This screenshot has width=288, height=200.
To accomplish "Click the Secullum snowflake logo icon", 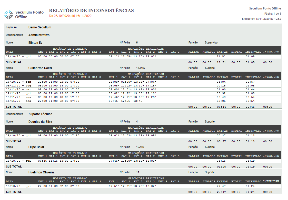I will click(8, 15).
